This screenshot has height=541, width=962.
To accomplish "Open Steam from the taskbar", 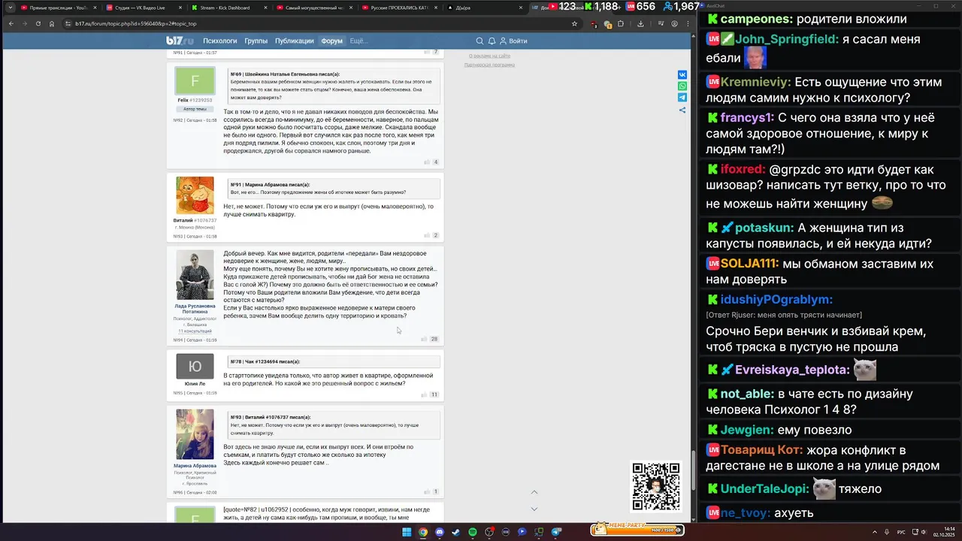I will point(456,532).
